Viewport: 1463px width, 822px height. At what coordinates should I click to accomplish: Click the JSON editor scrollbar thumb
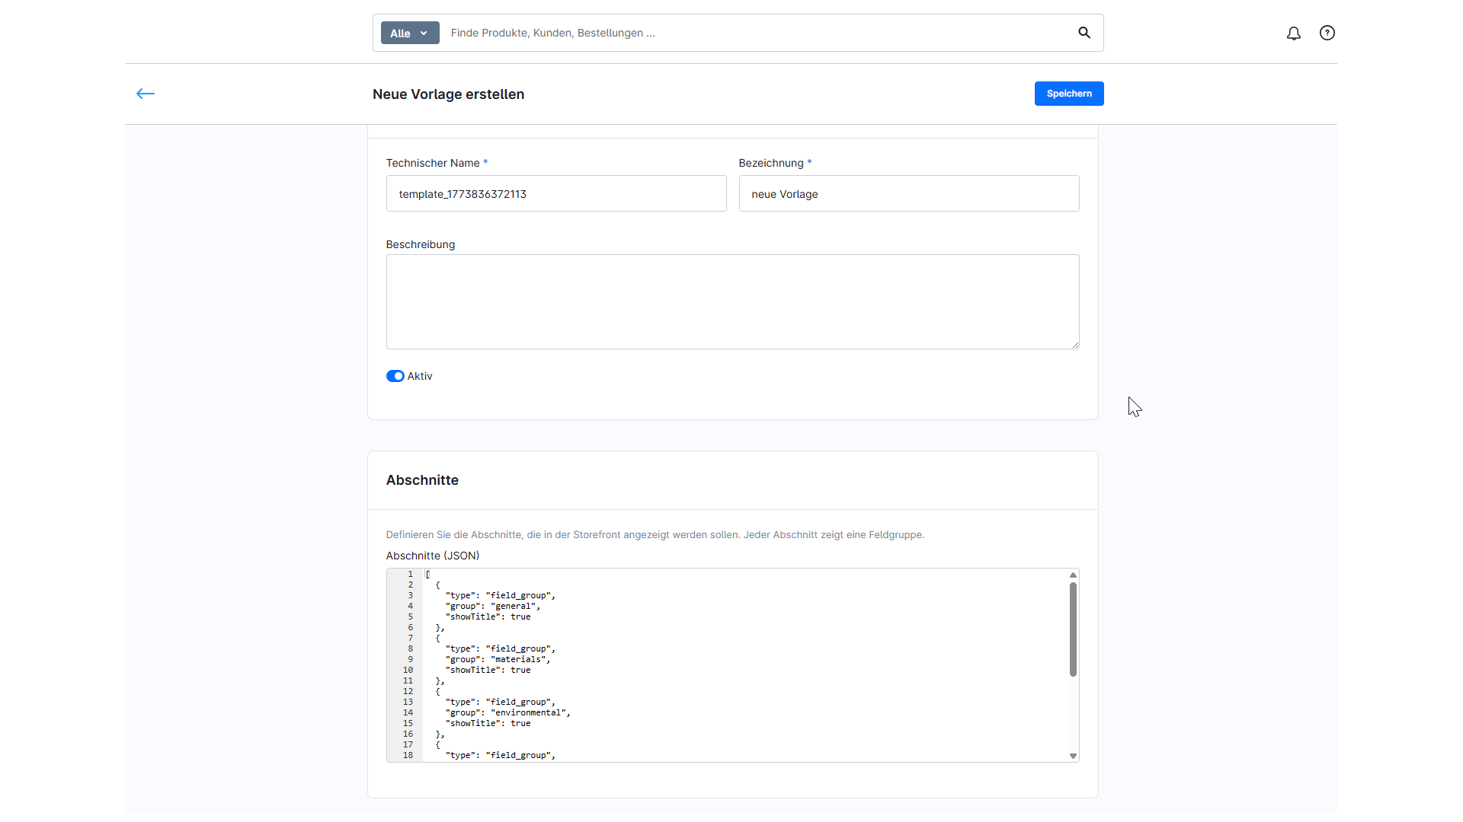[1073, 629]
